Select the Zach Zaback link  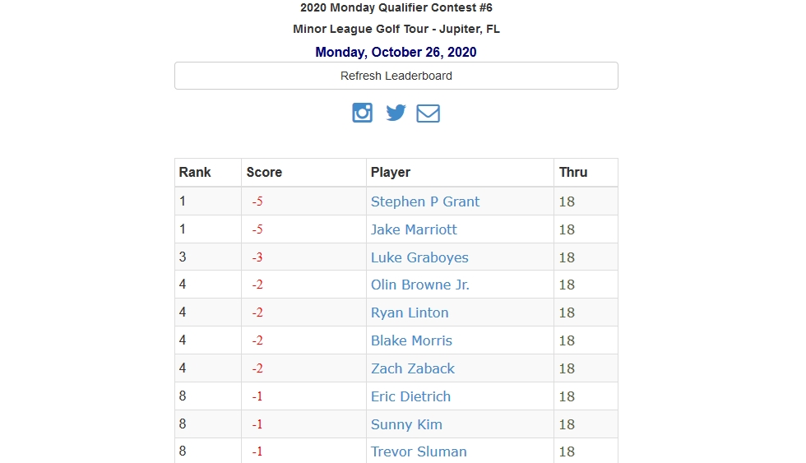pos(413,368)
